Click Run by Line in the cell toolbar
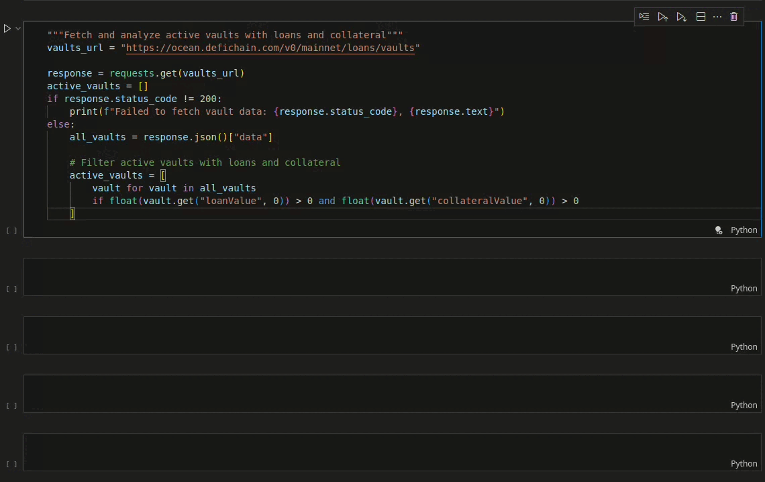This screenshot has width=765, height=482. 644,17
